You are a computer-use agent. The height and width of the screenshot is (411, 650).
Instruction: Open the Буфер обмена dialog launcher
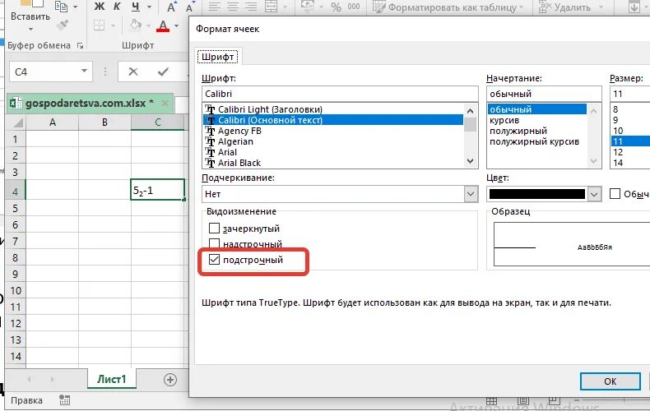coord(81,45)
